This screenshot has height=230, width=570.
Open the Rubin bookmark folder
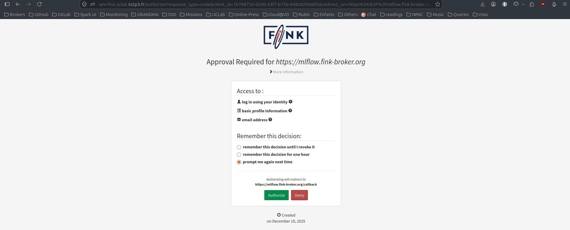[x=301, y=15]
